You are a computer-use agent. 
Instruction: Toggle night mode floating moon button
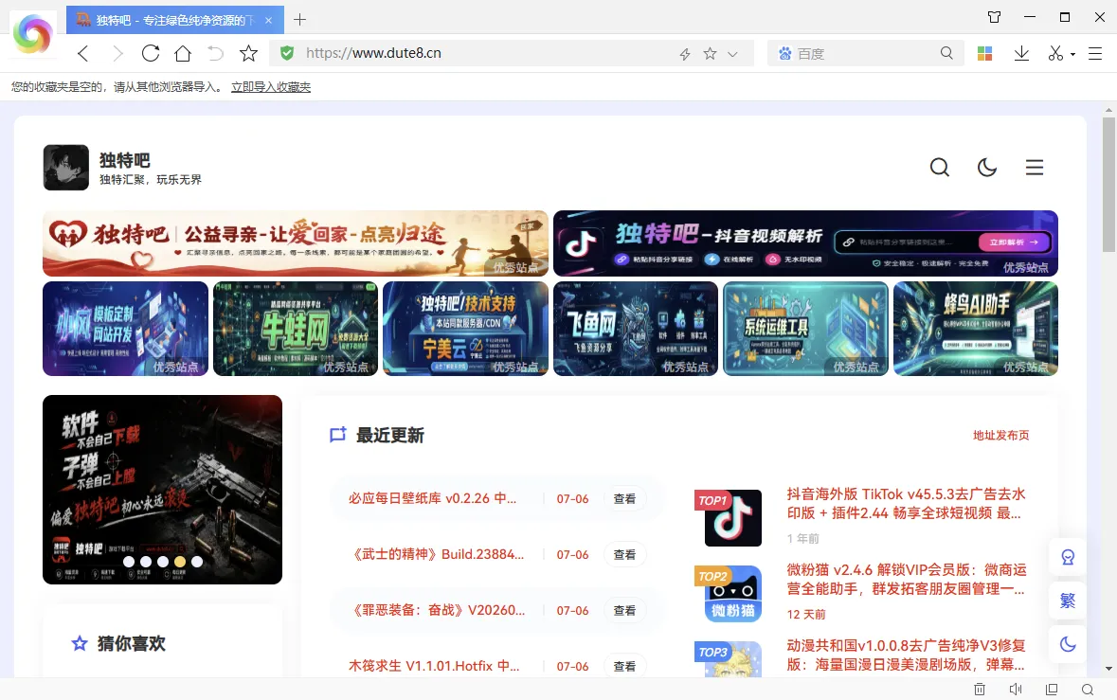(1067, 644)
